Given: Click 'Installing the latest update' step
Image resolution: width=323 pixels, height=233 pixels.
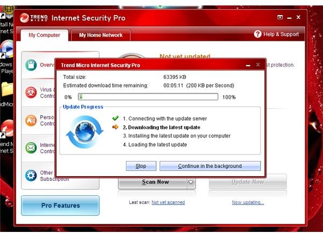Looking at the screenshot, I should pos(177,136).
